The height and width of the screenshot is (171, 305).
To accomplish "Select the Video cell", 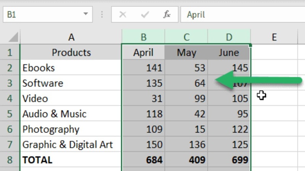I will click(71, 98).
